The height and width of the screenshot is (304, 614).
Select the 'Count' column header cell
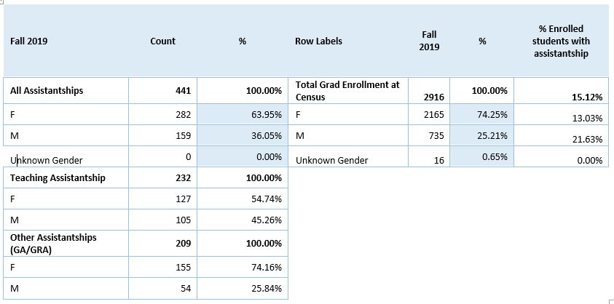pyautogui.click(x=162, y=41)
